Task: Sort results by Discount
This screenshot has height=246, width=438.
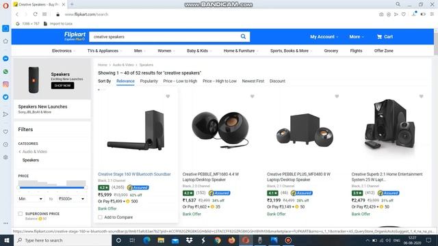Action: click(277, 81)
